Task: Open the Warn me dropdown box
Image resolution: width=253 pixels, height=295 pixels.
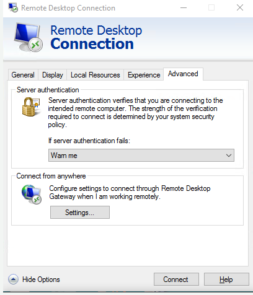Action: click(x=141, y=156)
